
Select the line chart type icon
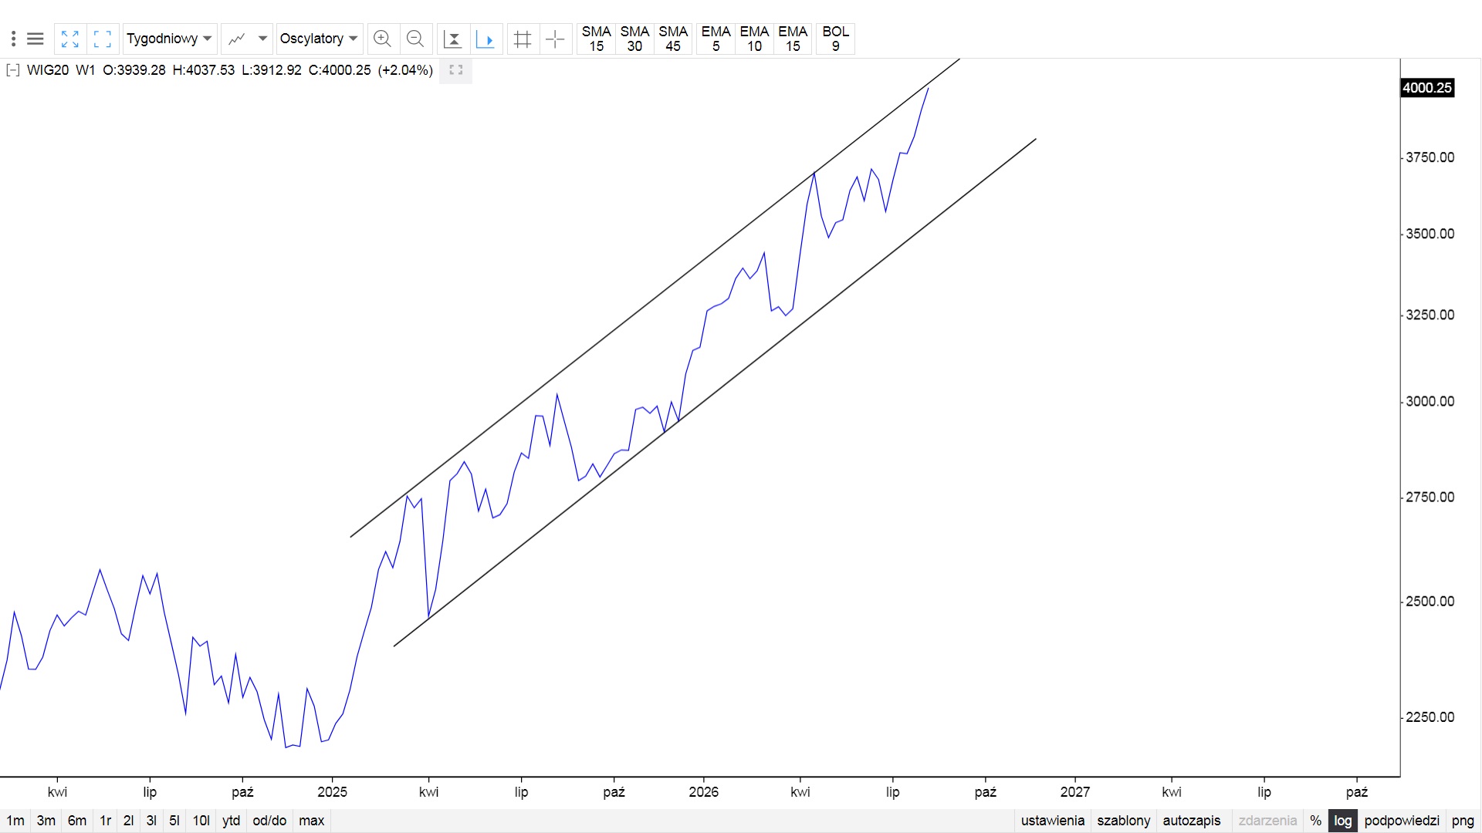point(237,39)
